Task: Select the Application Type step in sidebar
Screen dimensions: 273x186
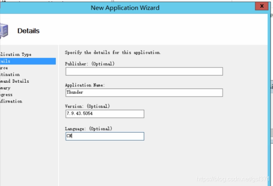Action: pos(16,54)
